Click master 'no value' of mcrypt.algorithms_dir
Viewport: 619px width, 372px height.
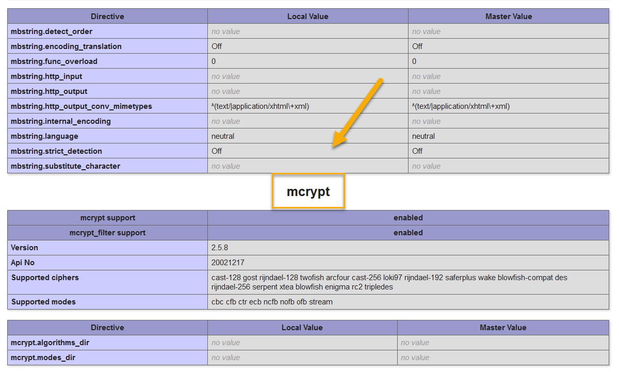click(415, 343)
